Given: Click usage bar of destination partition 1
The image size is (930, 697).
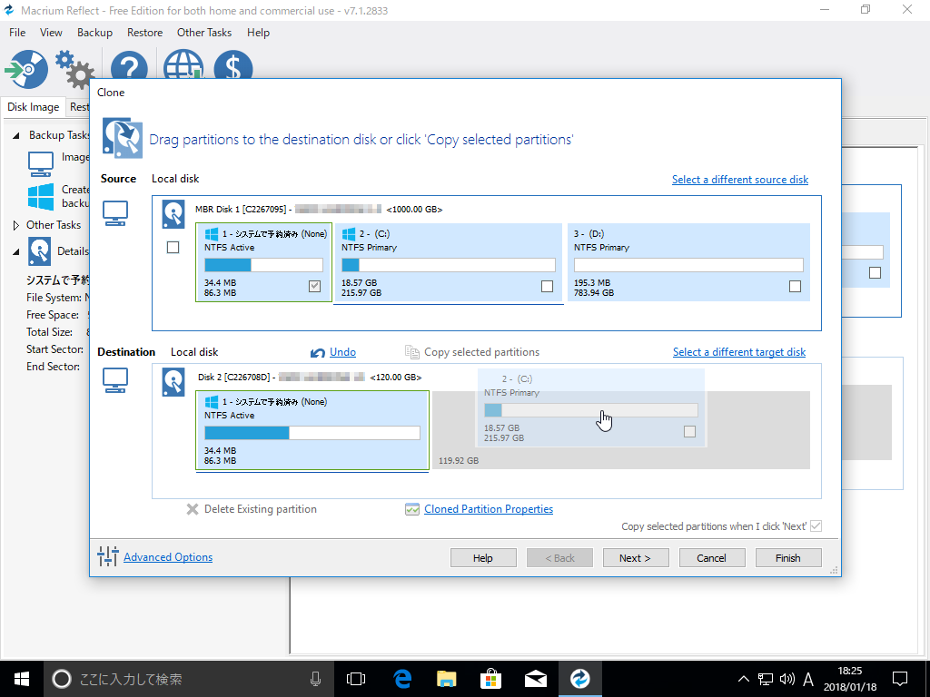Looking at the screenshot, I should [312, 433].
